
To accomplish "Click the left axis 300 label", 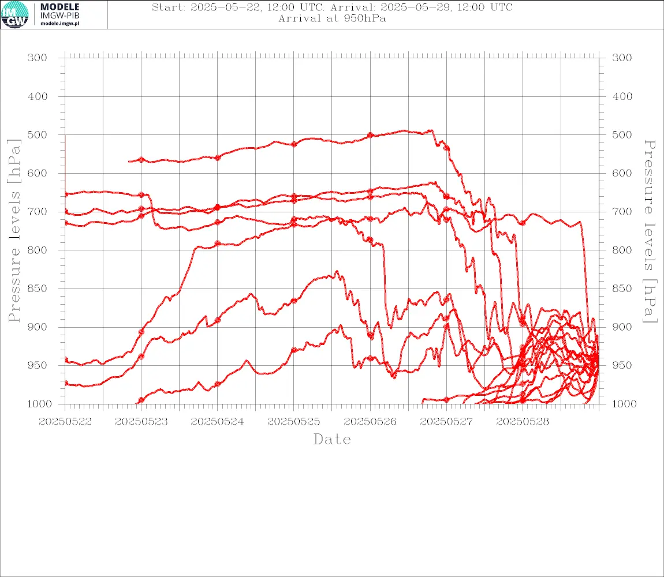I will [38, 58].
